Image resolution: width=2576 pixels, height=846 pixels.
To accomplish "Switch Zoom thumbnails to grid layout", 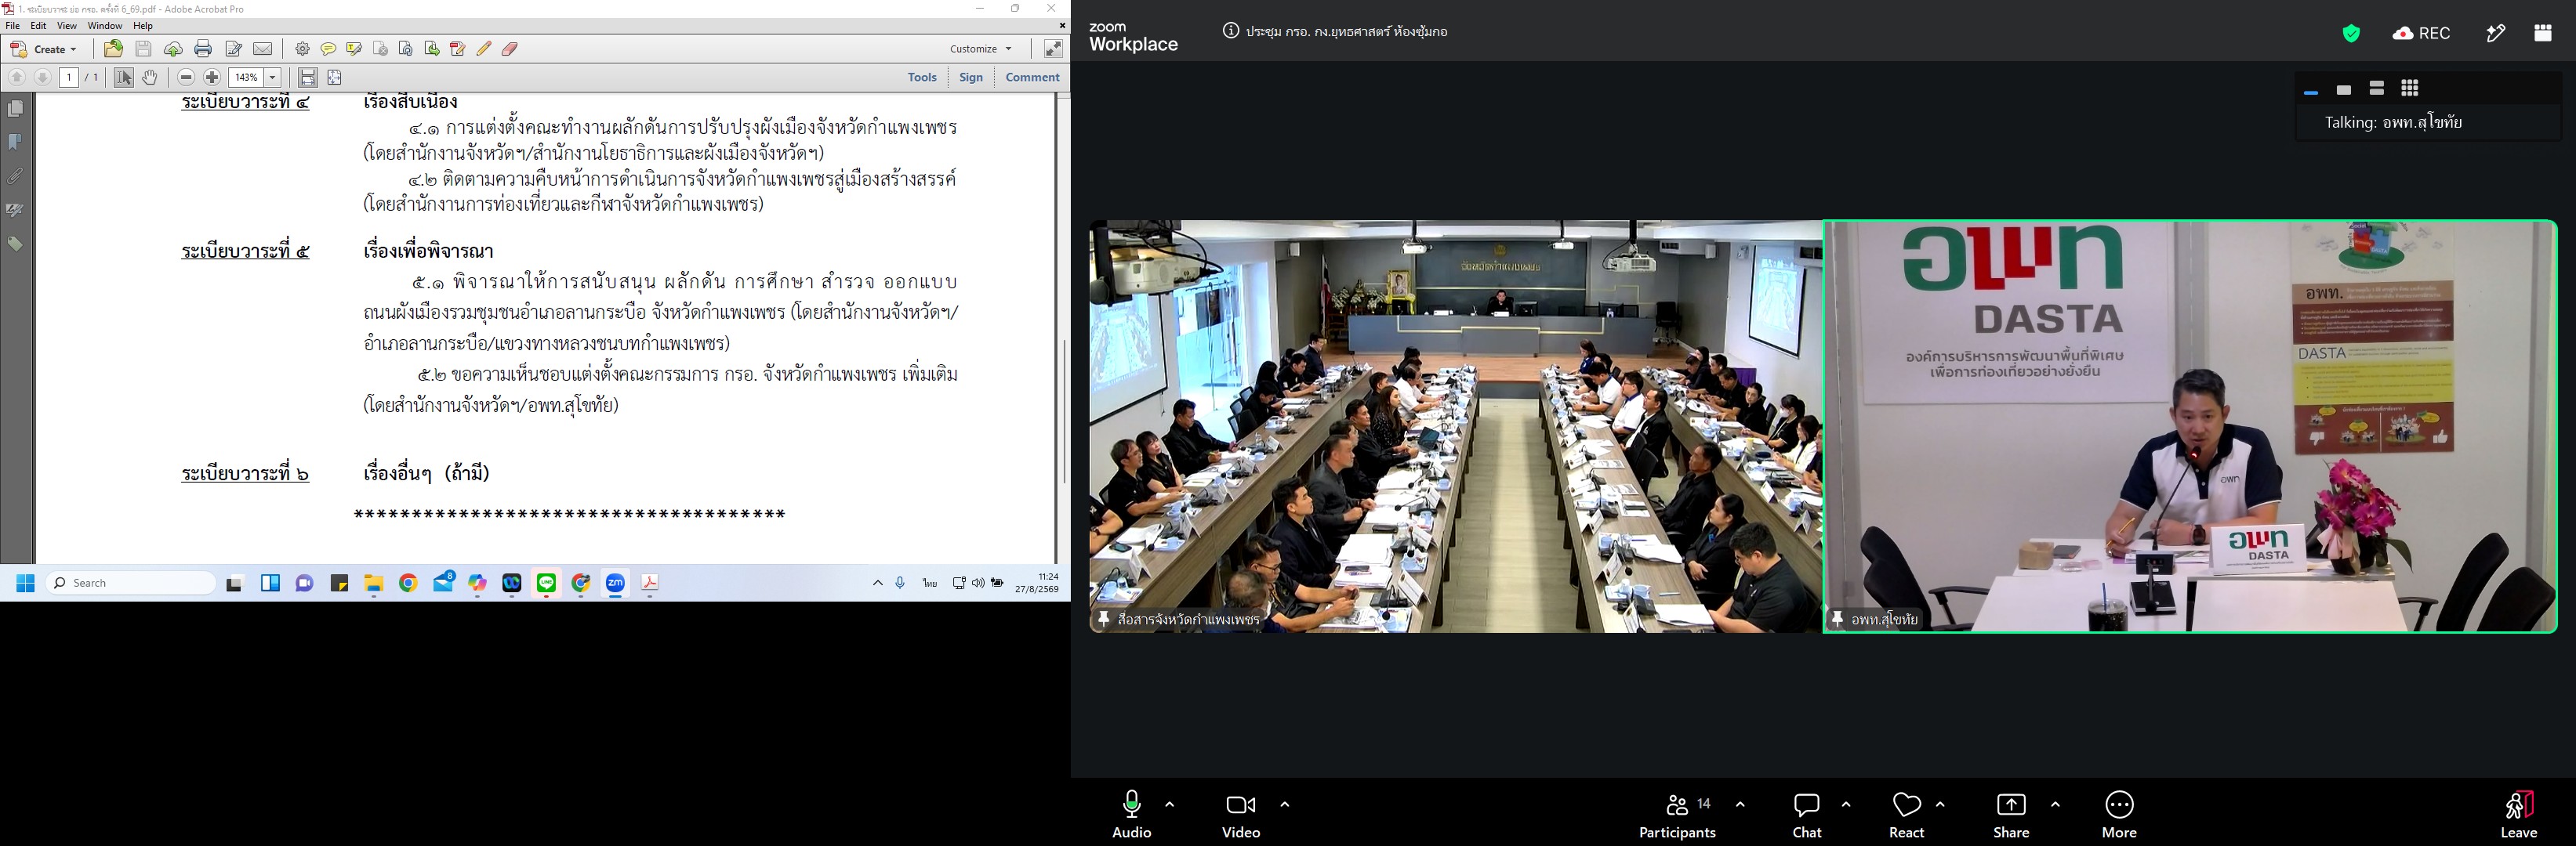I will pyautogui.click(x=2410, y=89).
